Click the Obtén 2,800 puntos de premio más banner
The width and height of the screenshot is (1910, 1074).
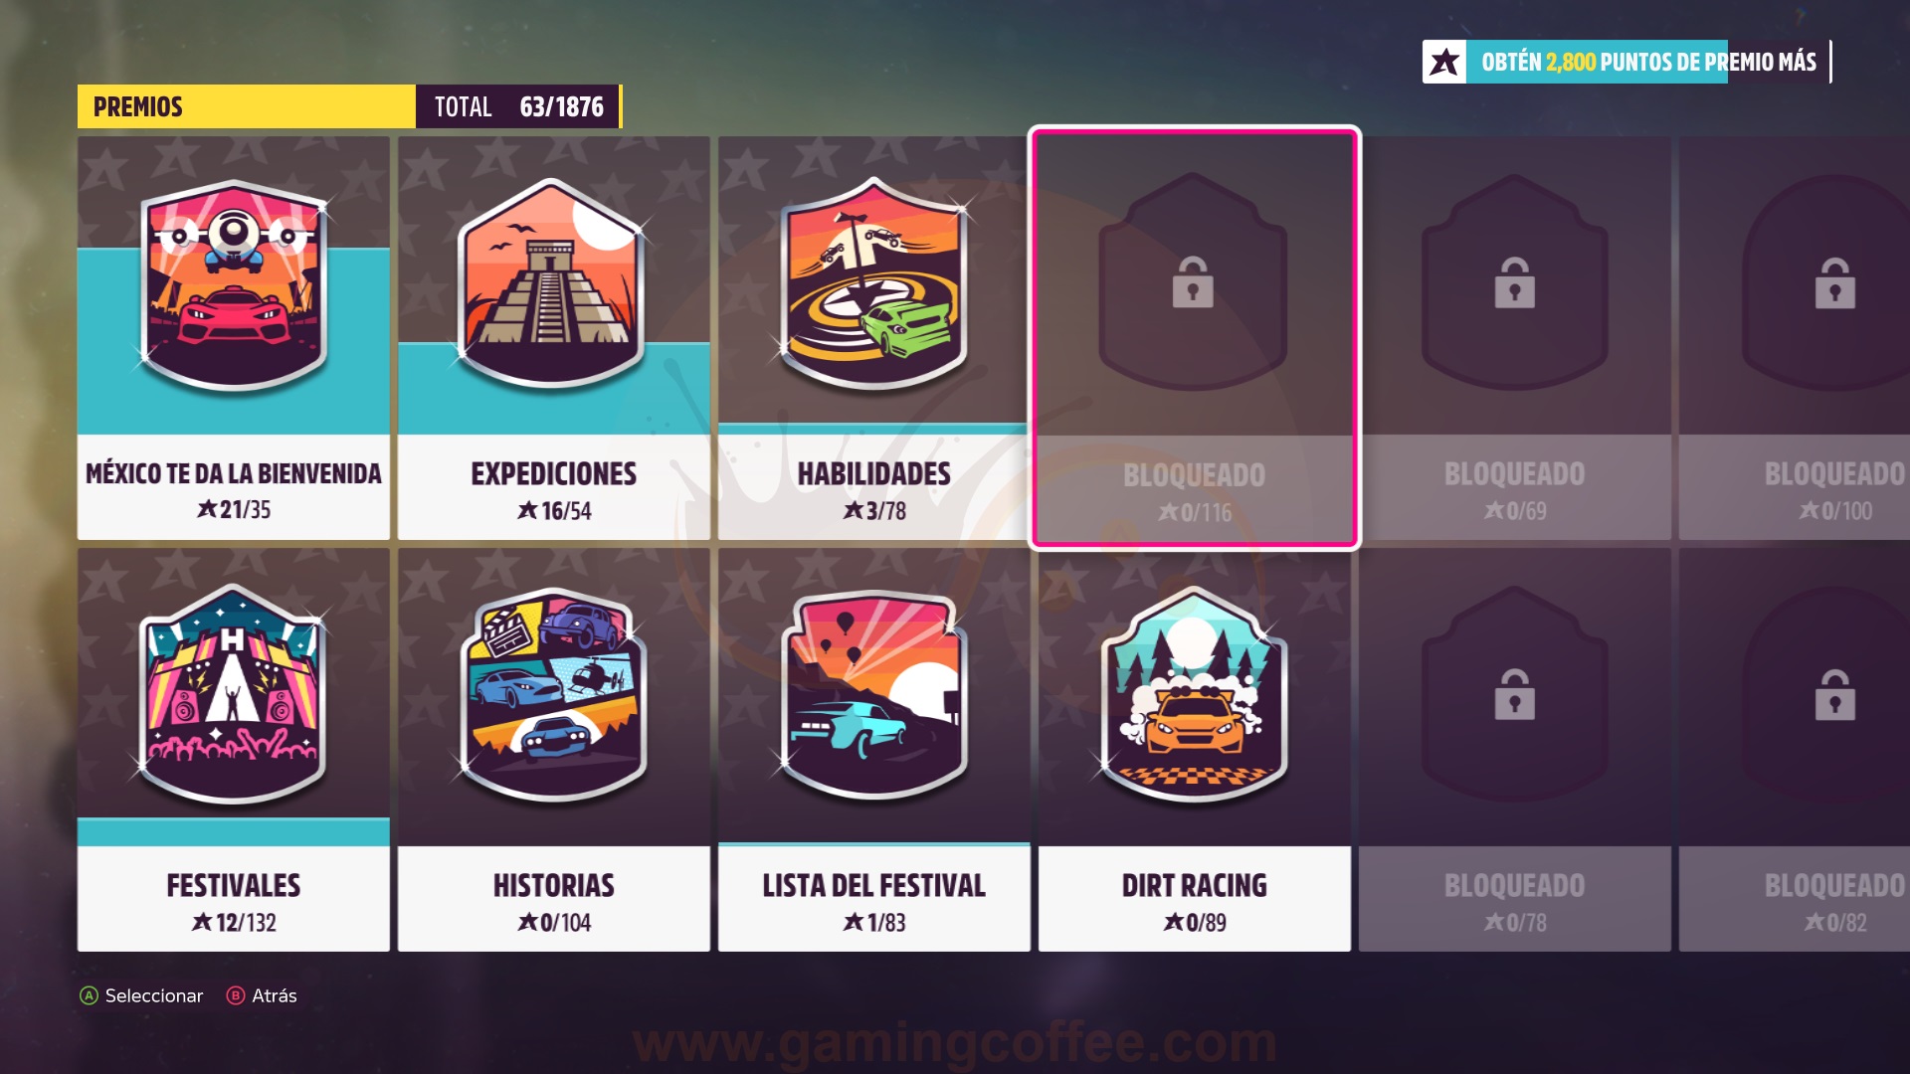[x=1626, y=62]
